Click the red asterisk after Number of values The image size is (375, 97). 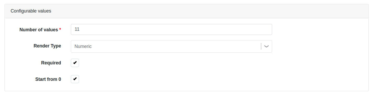[60, 29]
